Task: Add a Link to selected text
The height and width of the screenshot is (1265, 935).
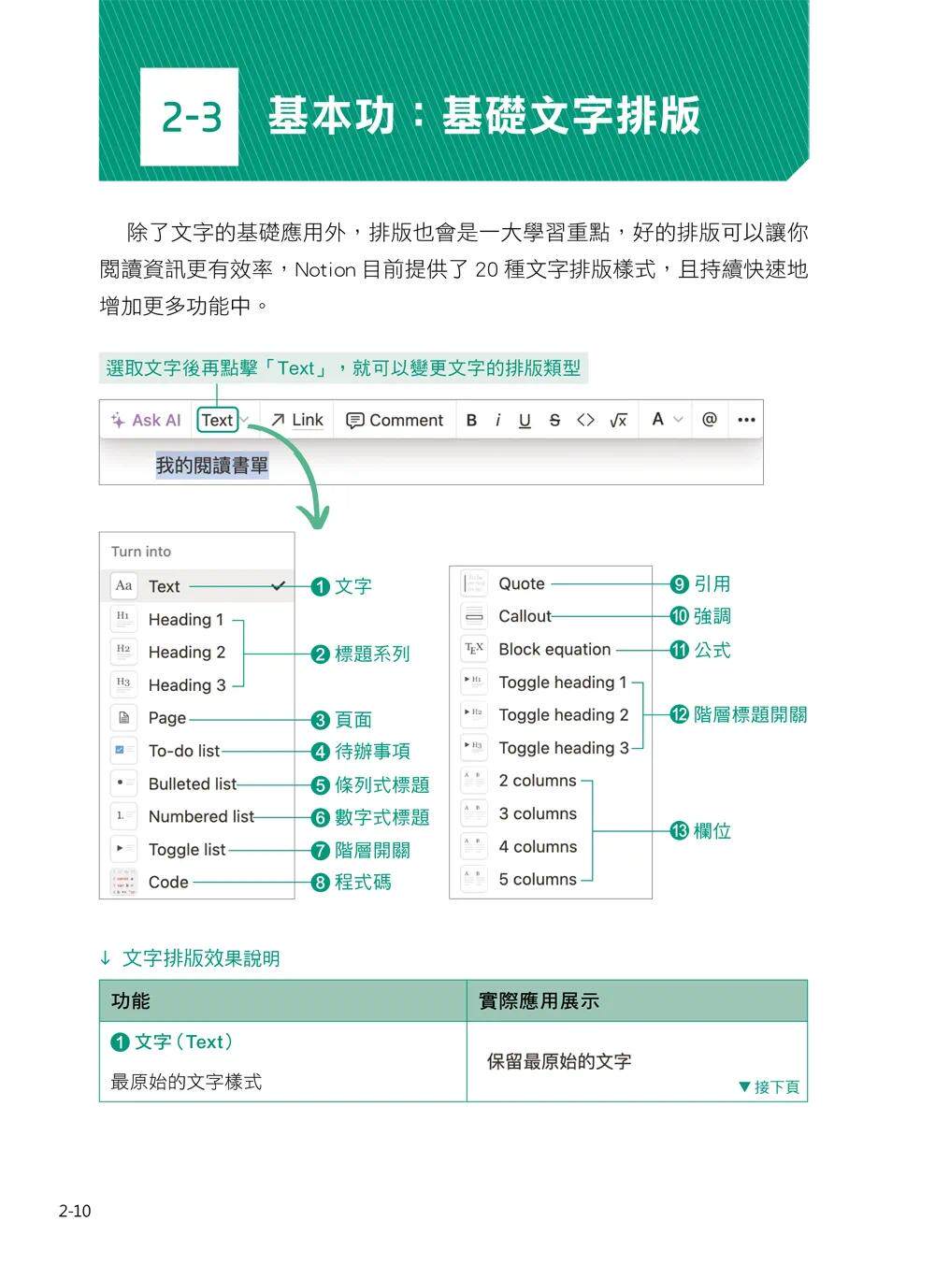Action: click(x=297, y=420)
